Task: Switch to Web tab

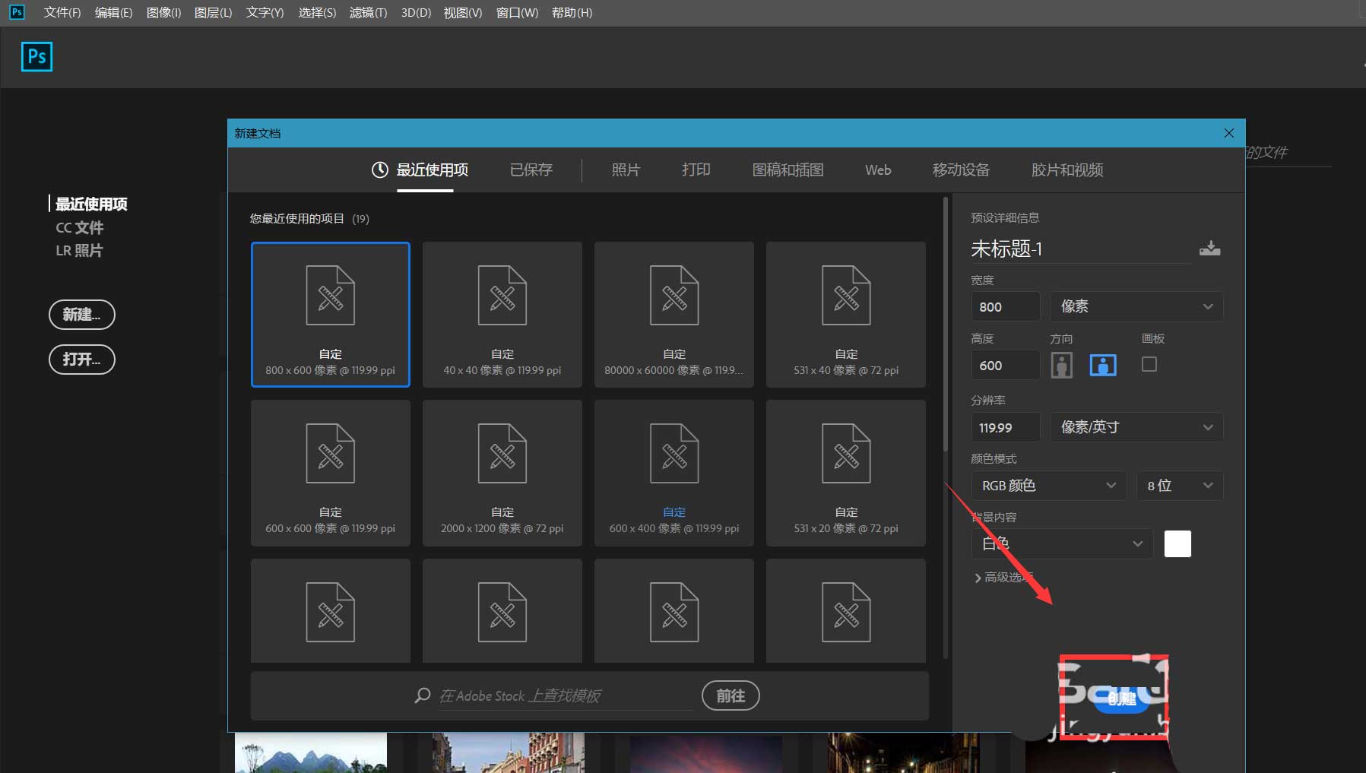Action: (878, 169)
